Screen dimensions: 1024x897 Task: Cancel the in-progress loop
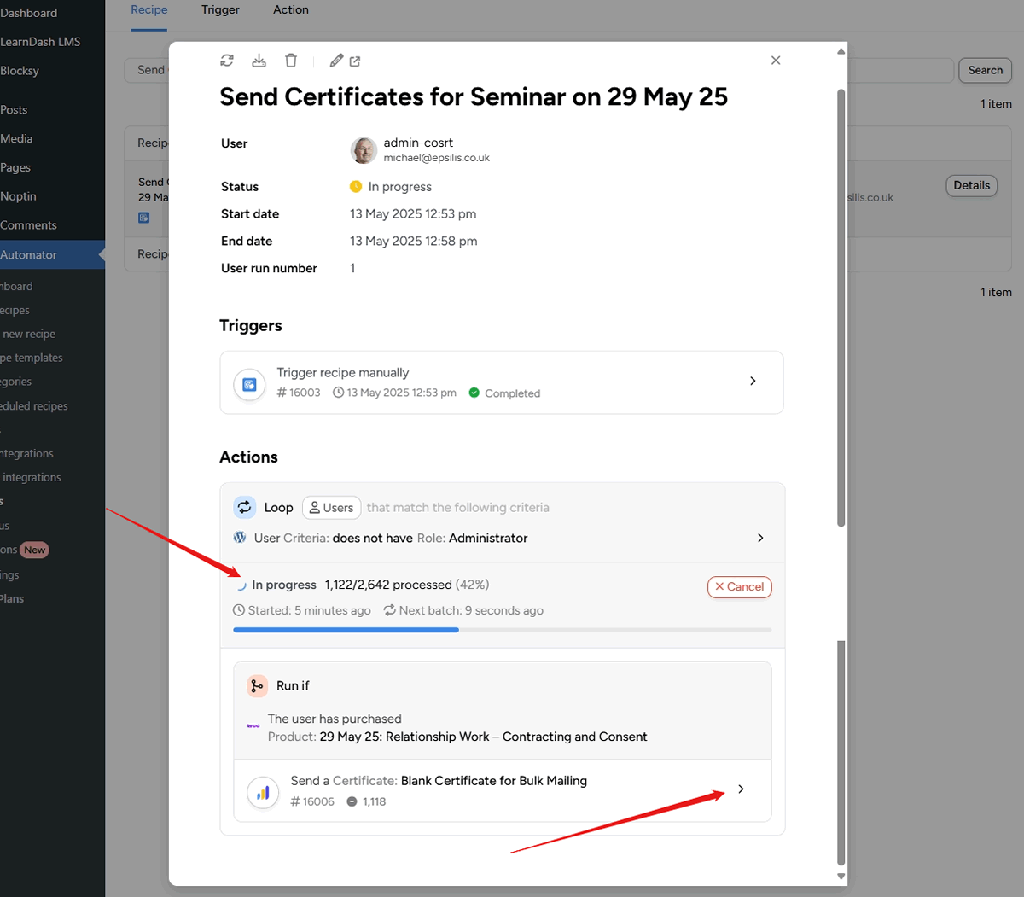739,587
